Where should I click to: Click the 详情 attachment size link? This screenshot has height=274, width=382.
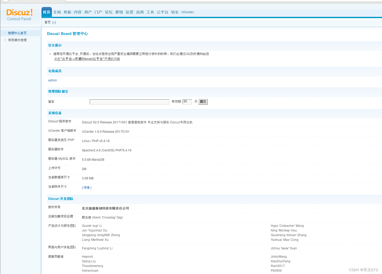coord(87,188)
